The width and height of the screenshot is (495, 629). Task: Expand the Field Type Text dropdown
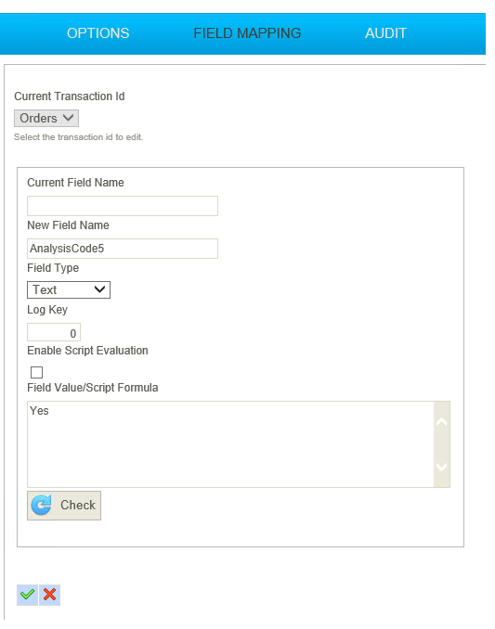click(x=69, y=289)
